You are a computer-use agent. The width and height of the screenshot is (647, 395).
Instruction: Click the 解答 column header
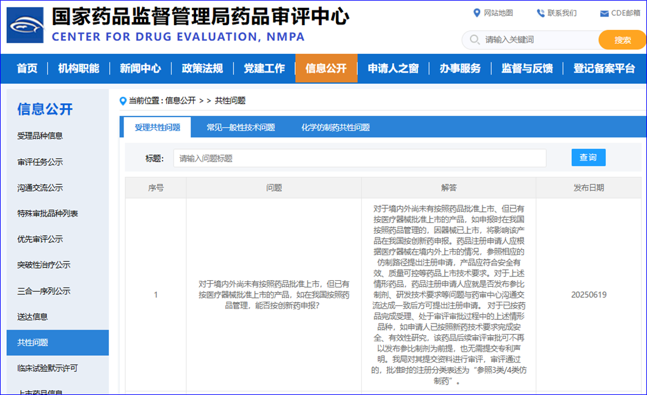[449, 188]
